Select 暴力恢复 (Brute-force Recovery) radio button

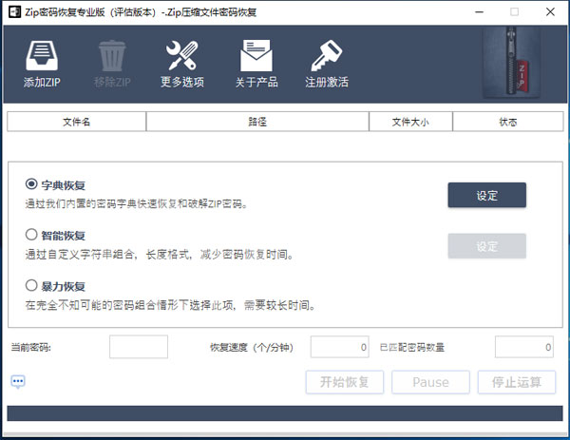31,285
